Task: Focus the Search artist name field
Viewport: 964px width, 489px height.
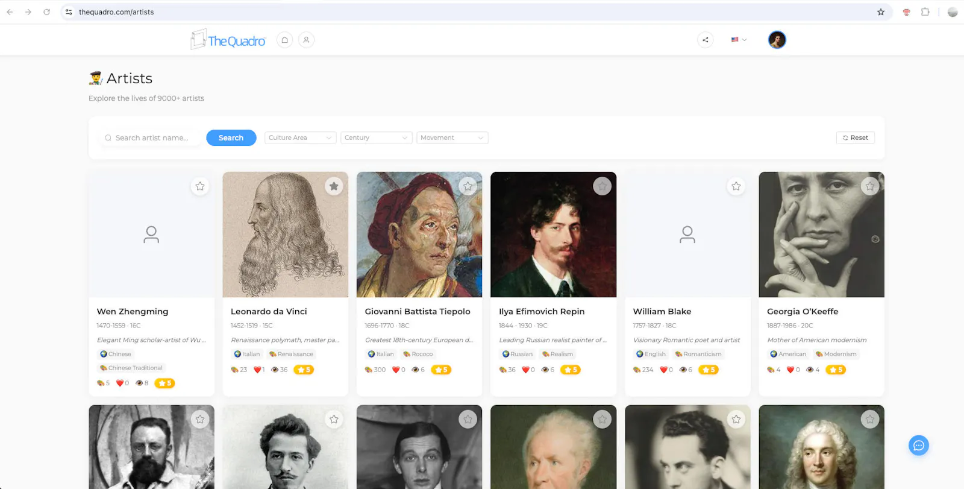Action: [x=149, y=137]
